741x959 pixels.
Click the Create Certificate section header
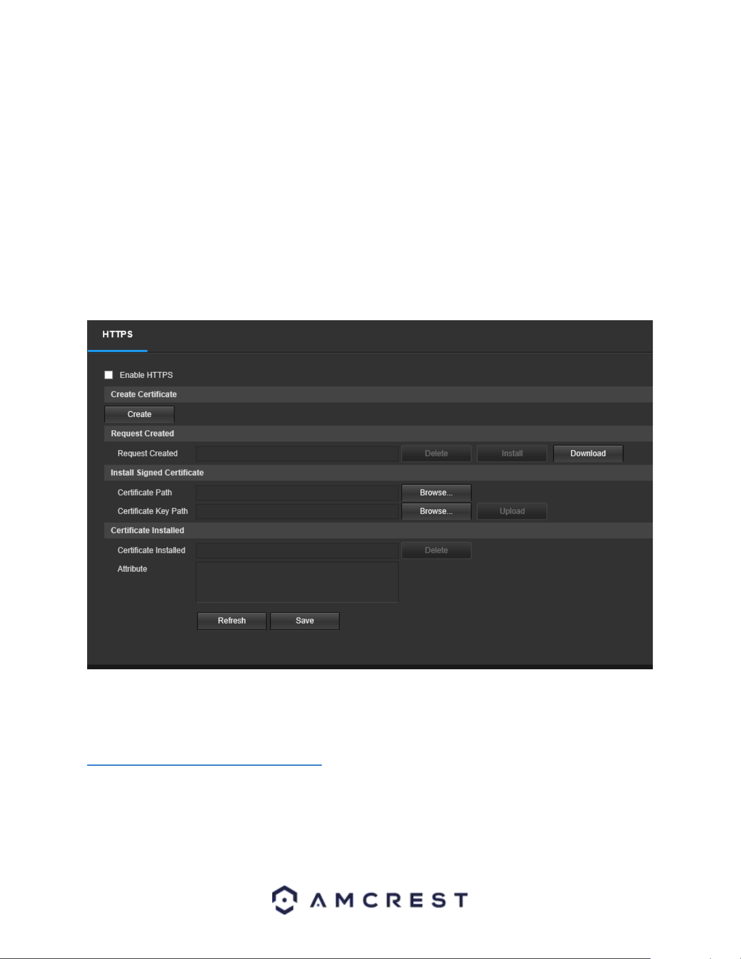[378, 394]
